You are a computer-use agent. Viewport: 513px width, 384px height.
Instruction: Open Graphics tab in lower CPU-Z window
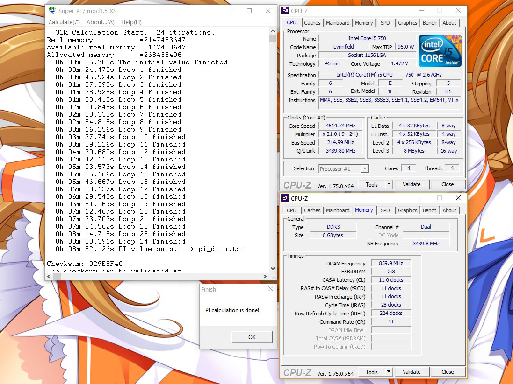click(407, 210)
